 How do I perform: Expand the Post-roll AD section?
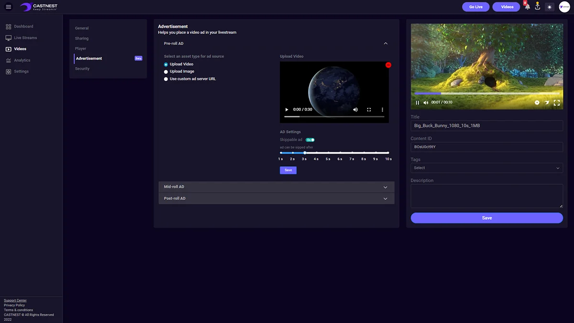pos(276,199)
